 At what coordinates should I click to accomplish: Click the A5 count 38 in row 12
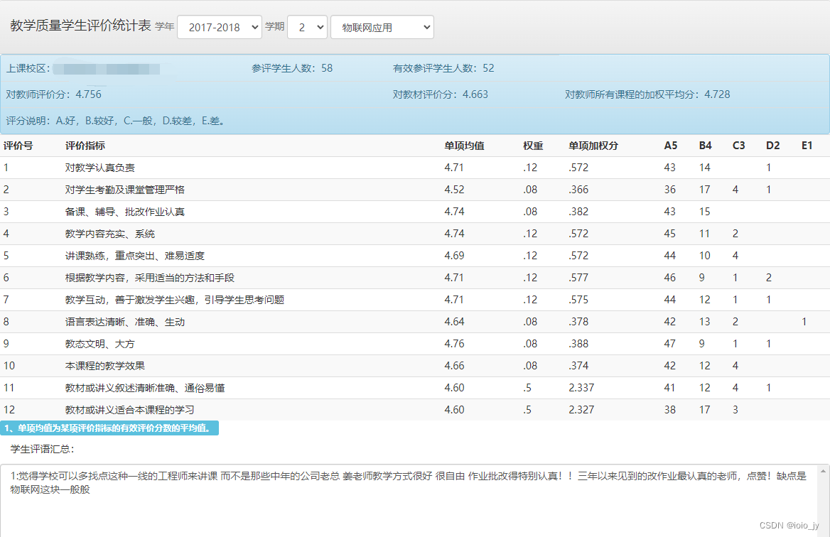pos(669,410)
